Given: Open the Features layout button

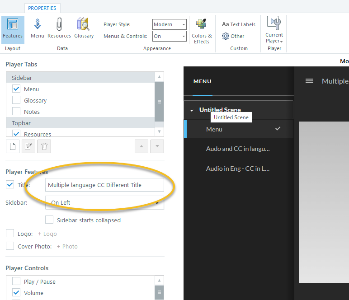Looking at the screenshot, I should point(13,29).
